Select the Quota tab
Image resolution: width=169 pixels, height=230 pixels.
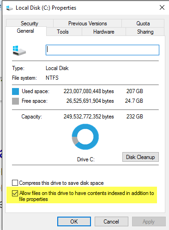[x=143, y=24]
